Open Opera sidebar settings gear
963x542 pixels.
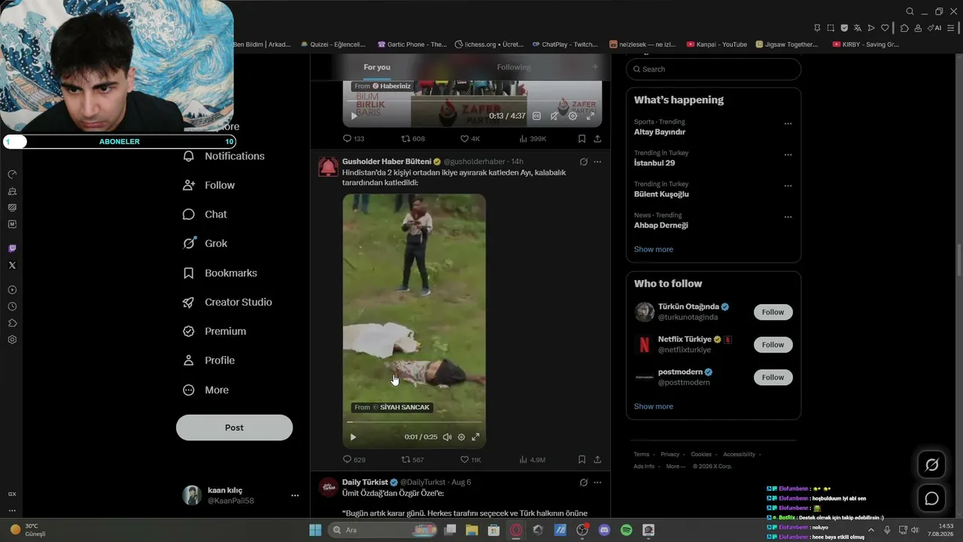point(12,340)
